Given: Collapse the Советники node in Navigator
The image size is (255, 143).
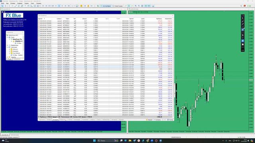Looking at the screenshot, I should coord(8,47).
